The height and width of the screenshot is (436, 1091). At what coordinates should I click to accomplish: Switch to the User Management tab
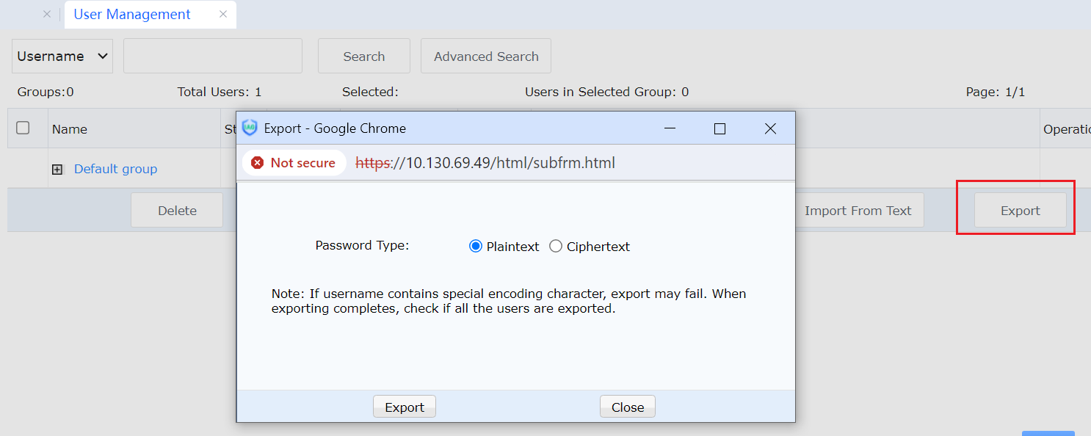132,15
